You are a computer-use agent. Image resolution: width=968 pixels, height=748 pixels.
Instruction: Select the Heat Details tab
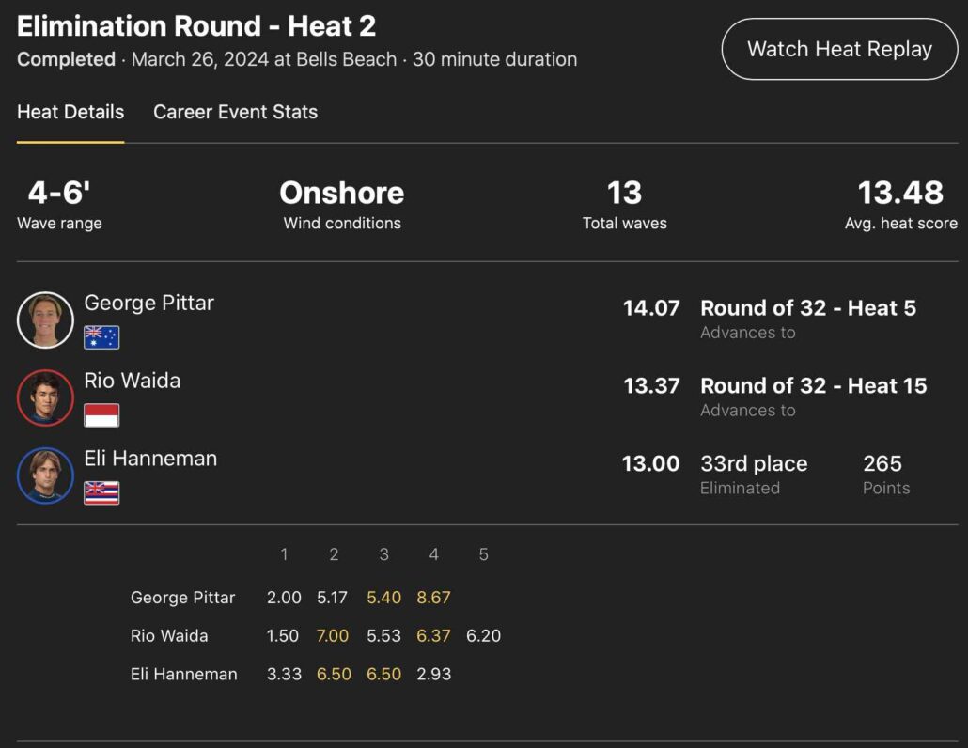point(70,112)
